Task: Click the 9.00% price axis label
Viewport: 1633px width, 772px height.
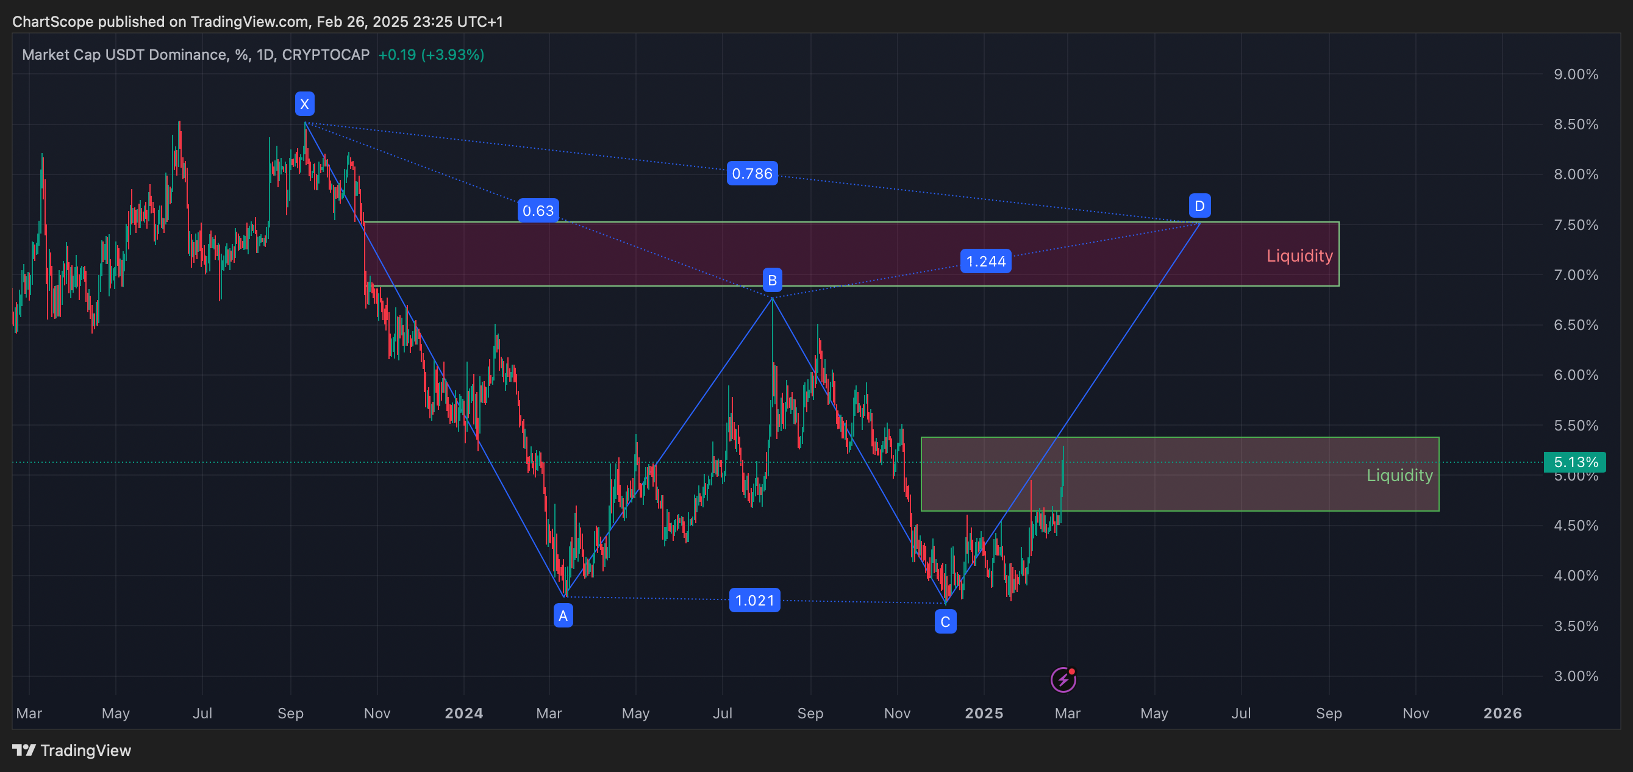Action: [1575, 74]
